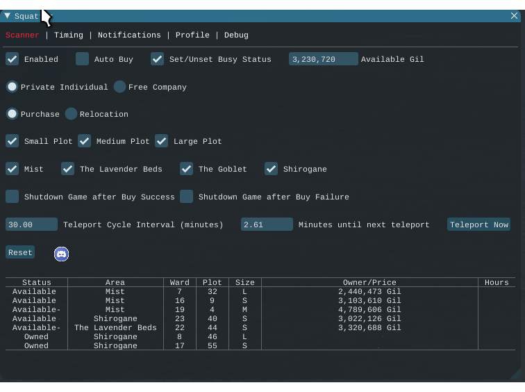Close the Squat window
This screenshot has height=392, width=525.
(x=514, y=16)
